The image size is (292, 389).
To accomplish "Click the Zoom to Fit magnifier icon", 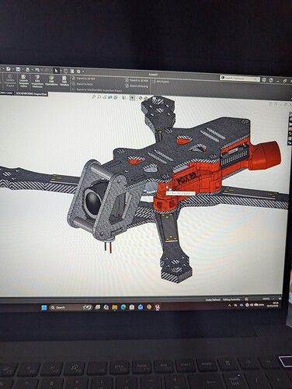I will 94,97.
